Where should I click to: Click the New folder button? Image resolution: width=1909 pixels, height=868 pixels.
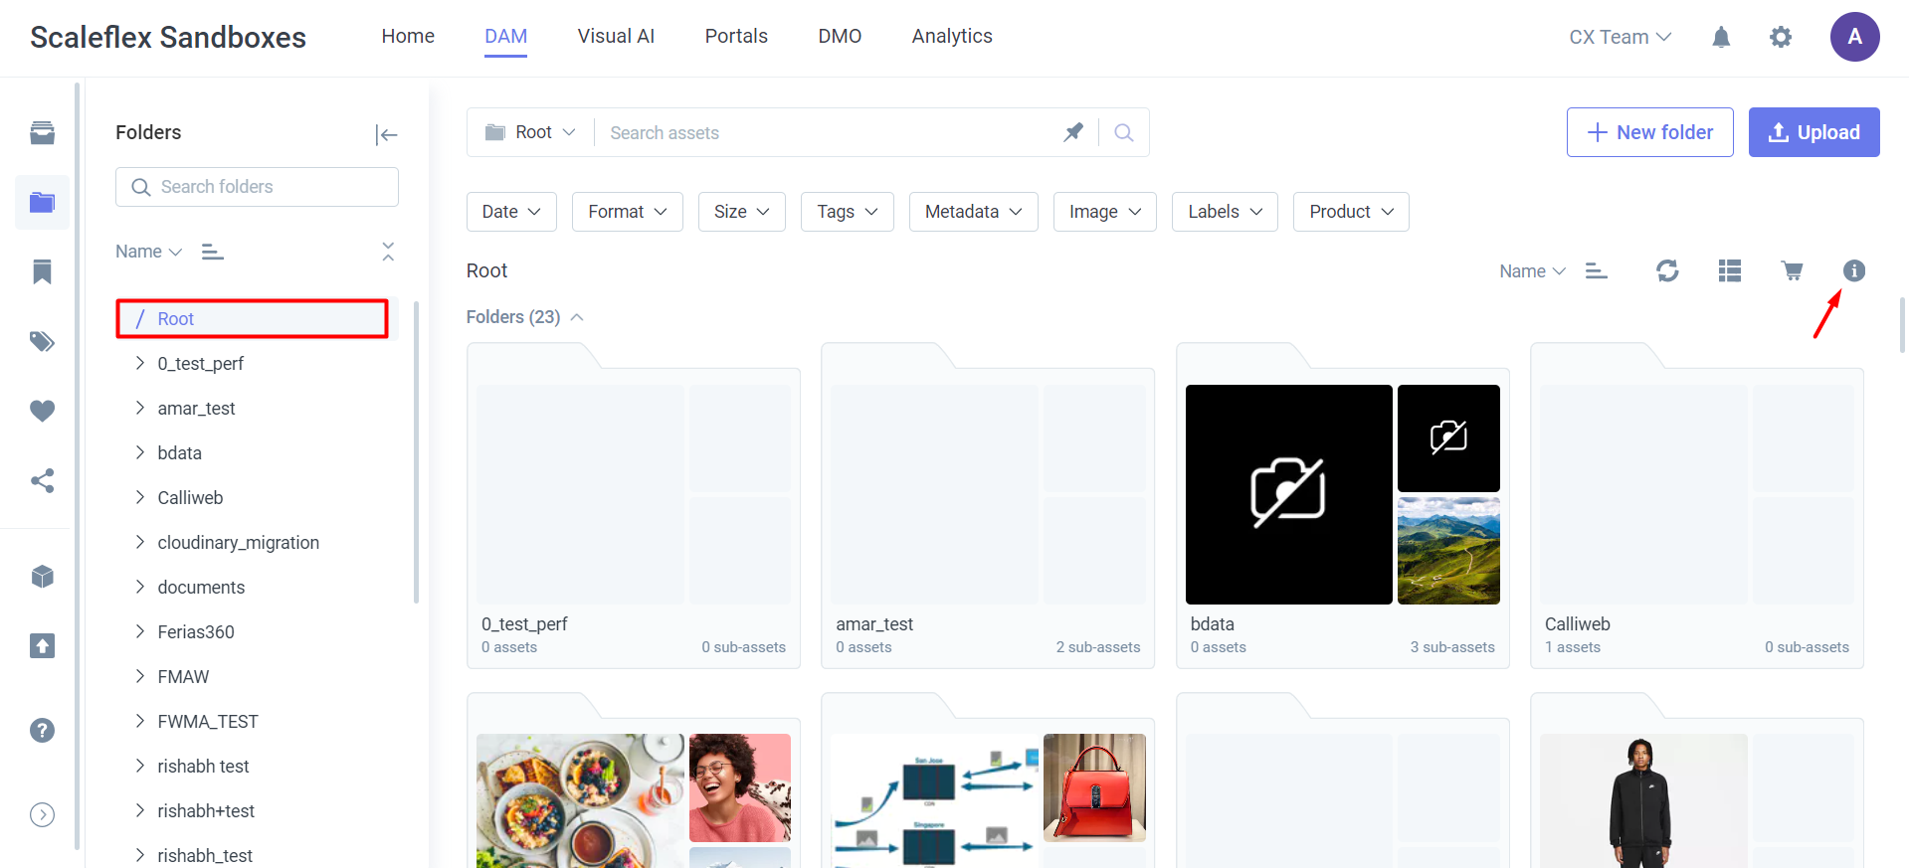pos(1649,132)
